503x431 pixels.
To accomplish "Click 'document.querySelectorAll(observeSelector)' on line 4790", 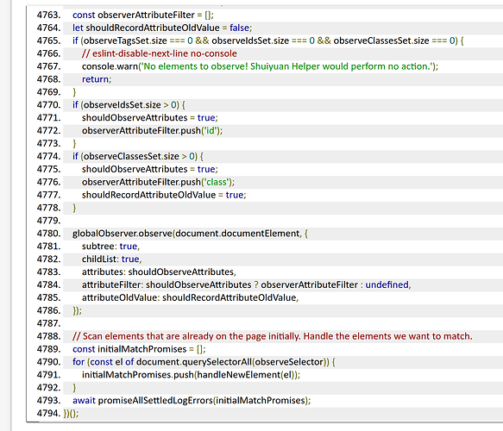I will coord(232,362).
